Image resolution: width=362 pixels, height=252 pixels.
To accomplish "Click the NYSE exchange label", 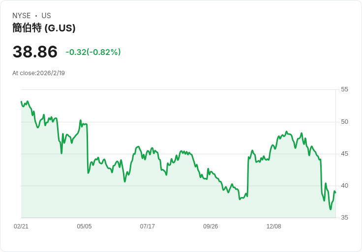I will tap(21, 16).
